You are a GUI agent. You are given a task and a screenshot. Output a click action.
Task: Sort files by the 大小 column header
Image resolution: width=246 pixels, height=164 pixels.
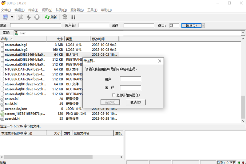(59, 39)
